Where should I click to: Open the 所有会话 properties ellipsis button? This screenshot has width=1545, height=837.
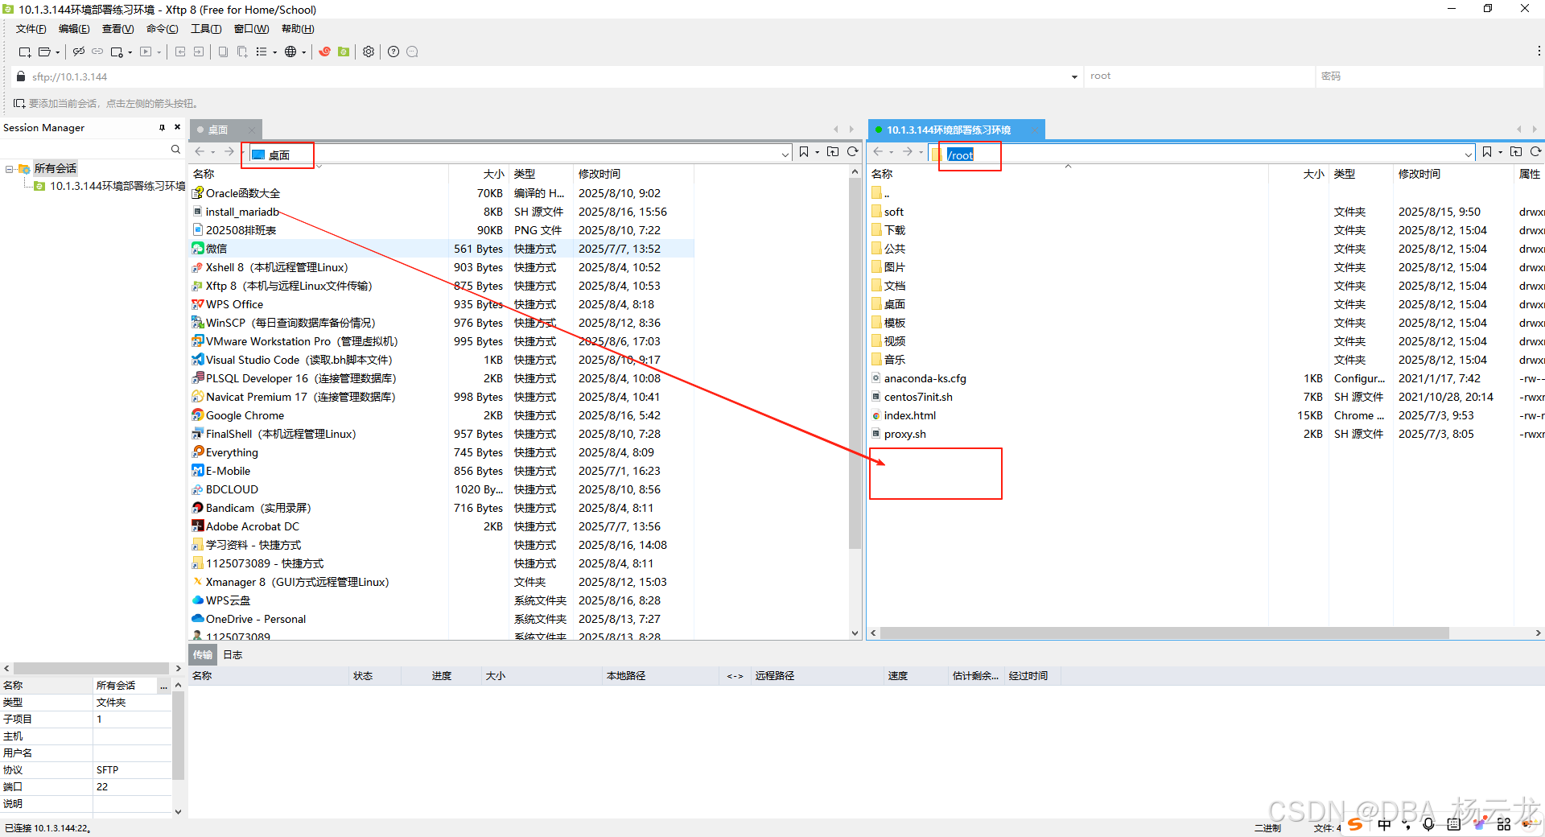[x=163, y=686]
